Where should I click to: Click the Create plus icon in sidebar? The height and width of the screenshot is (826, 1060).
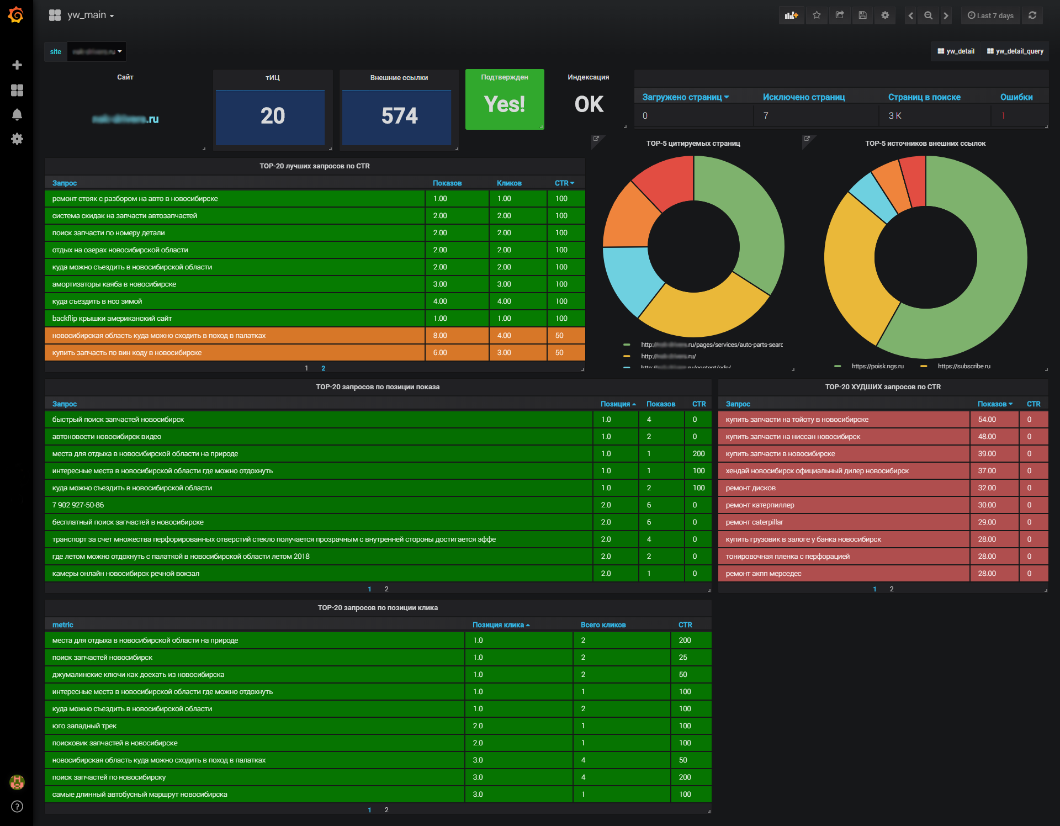click(x=17, y=65)
